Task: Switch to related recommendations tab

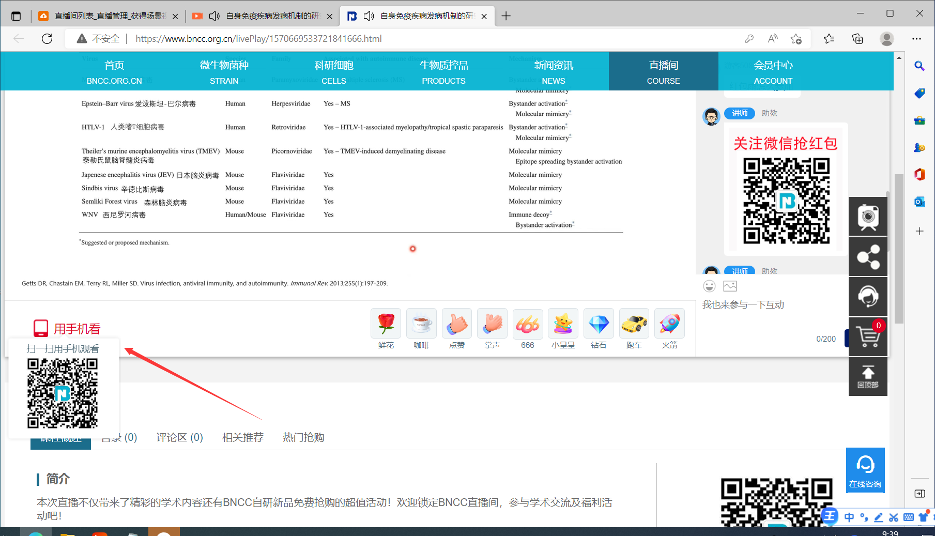Action: (x=242, y=437)
